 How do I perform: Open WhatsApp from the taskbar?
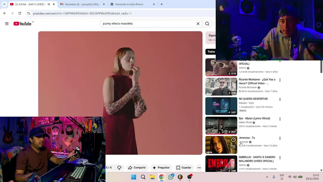point(171,177)
